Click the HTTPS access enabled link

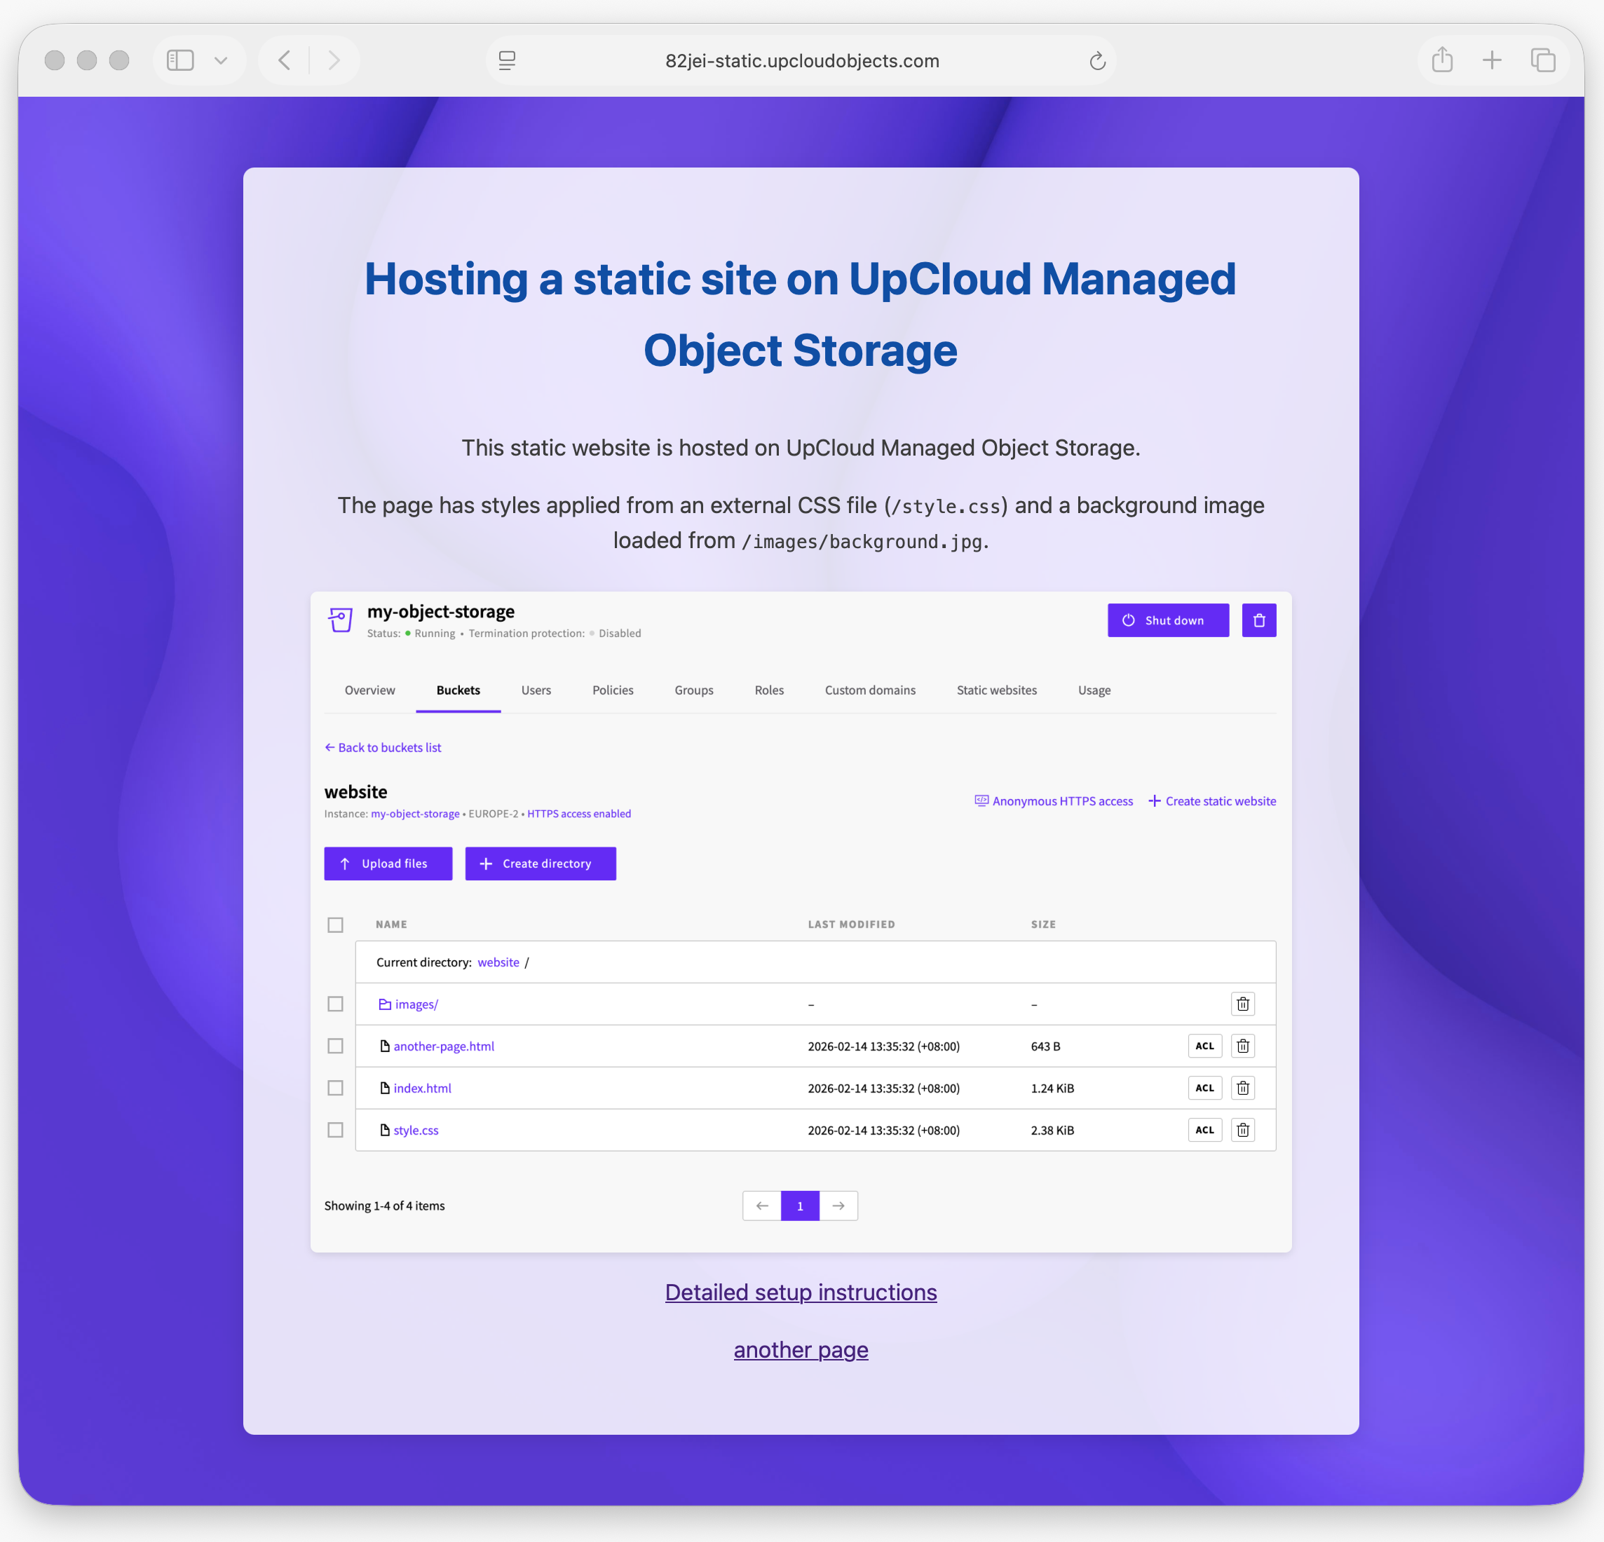pos(578,813)
